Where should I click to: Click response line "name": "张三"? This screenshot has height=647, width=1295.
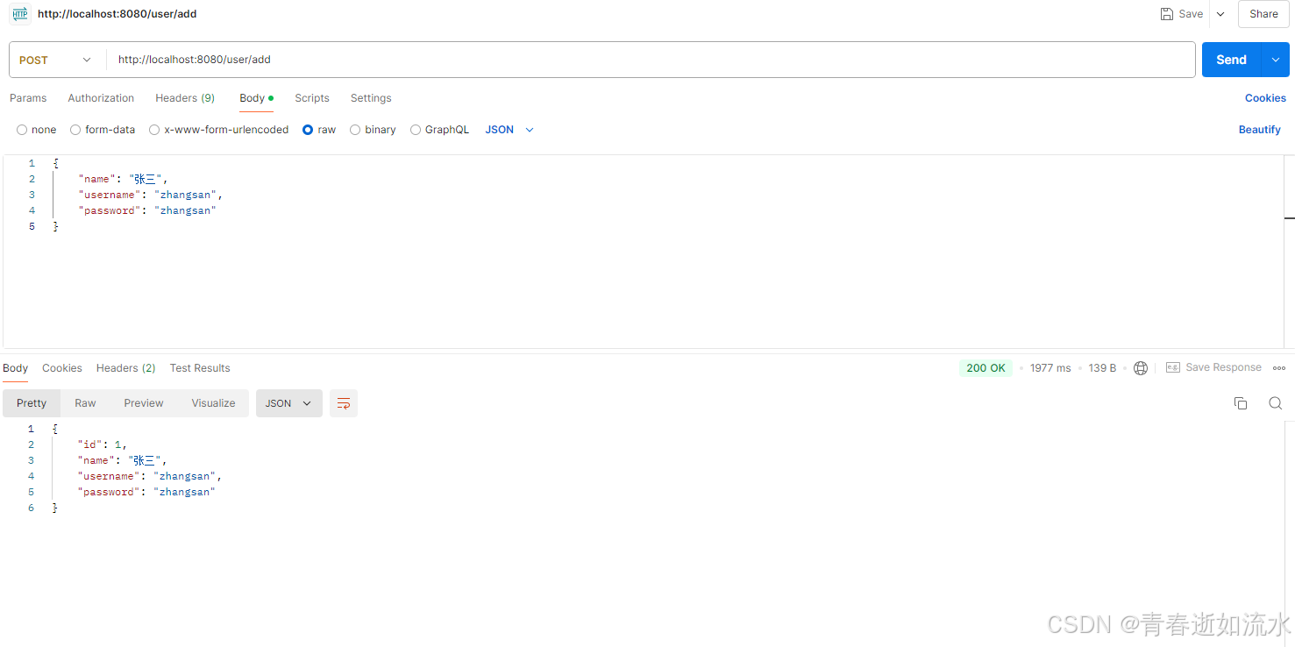(x=122, y=460)
